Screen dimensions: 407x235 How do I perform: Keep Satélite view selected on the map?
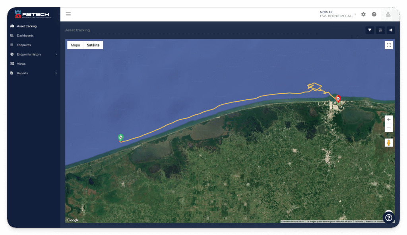pyautogui.click(x=93, y=45)
